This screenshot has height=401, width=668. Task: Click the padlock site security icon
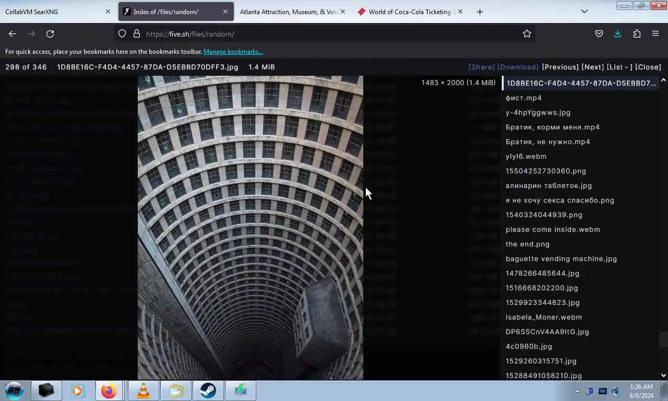tap(137, 33)
